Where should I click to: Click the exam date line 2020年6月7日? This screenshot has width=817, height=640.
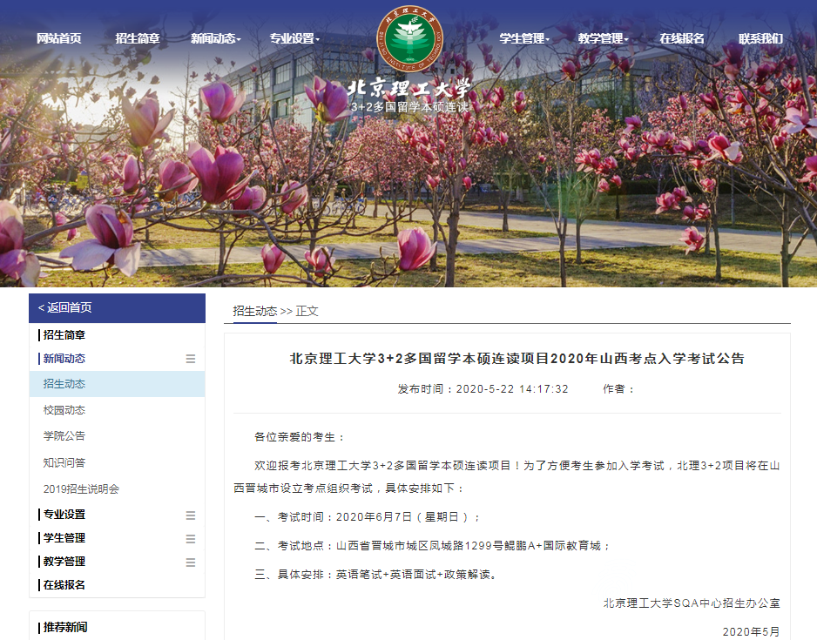[367, 517]
